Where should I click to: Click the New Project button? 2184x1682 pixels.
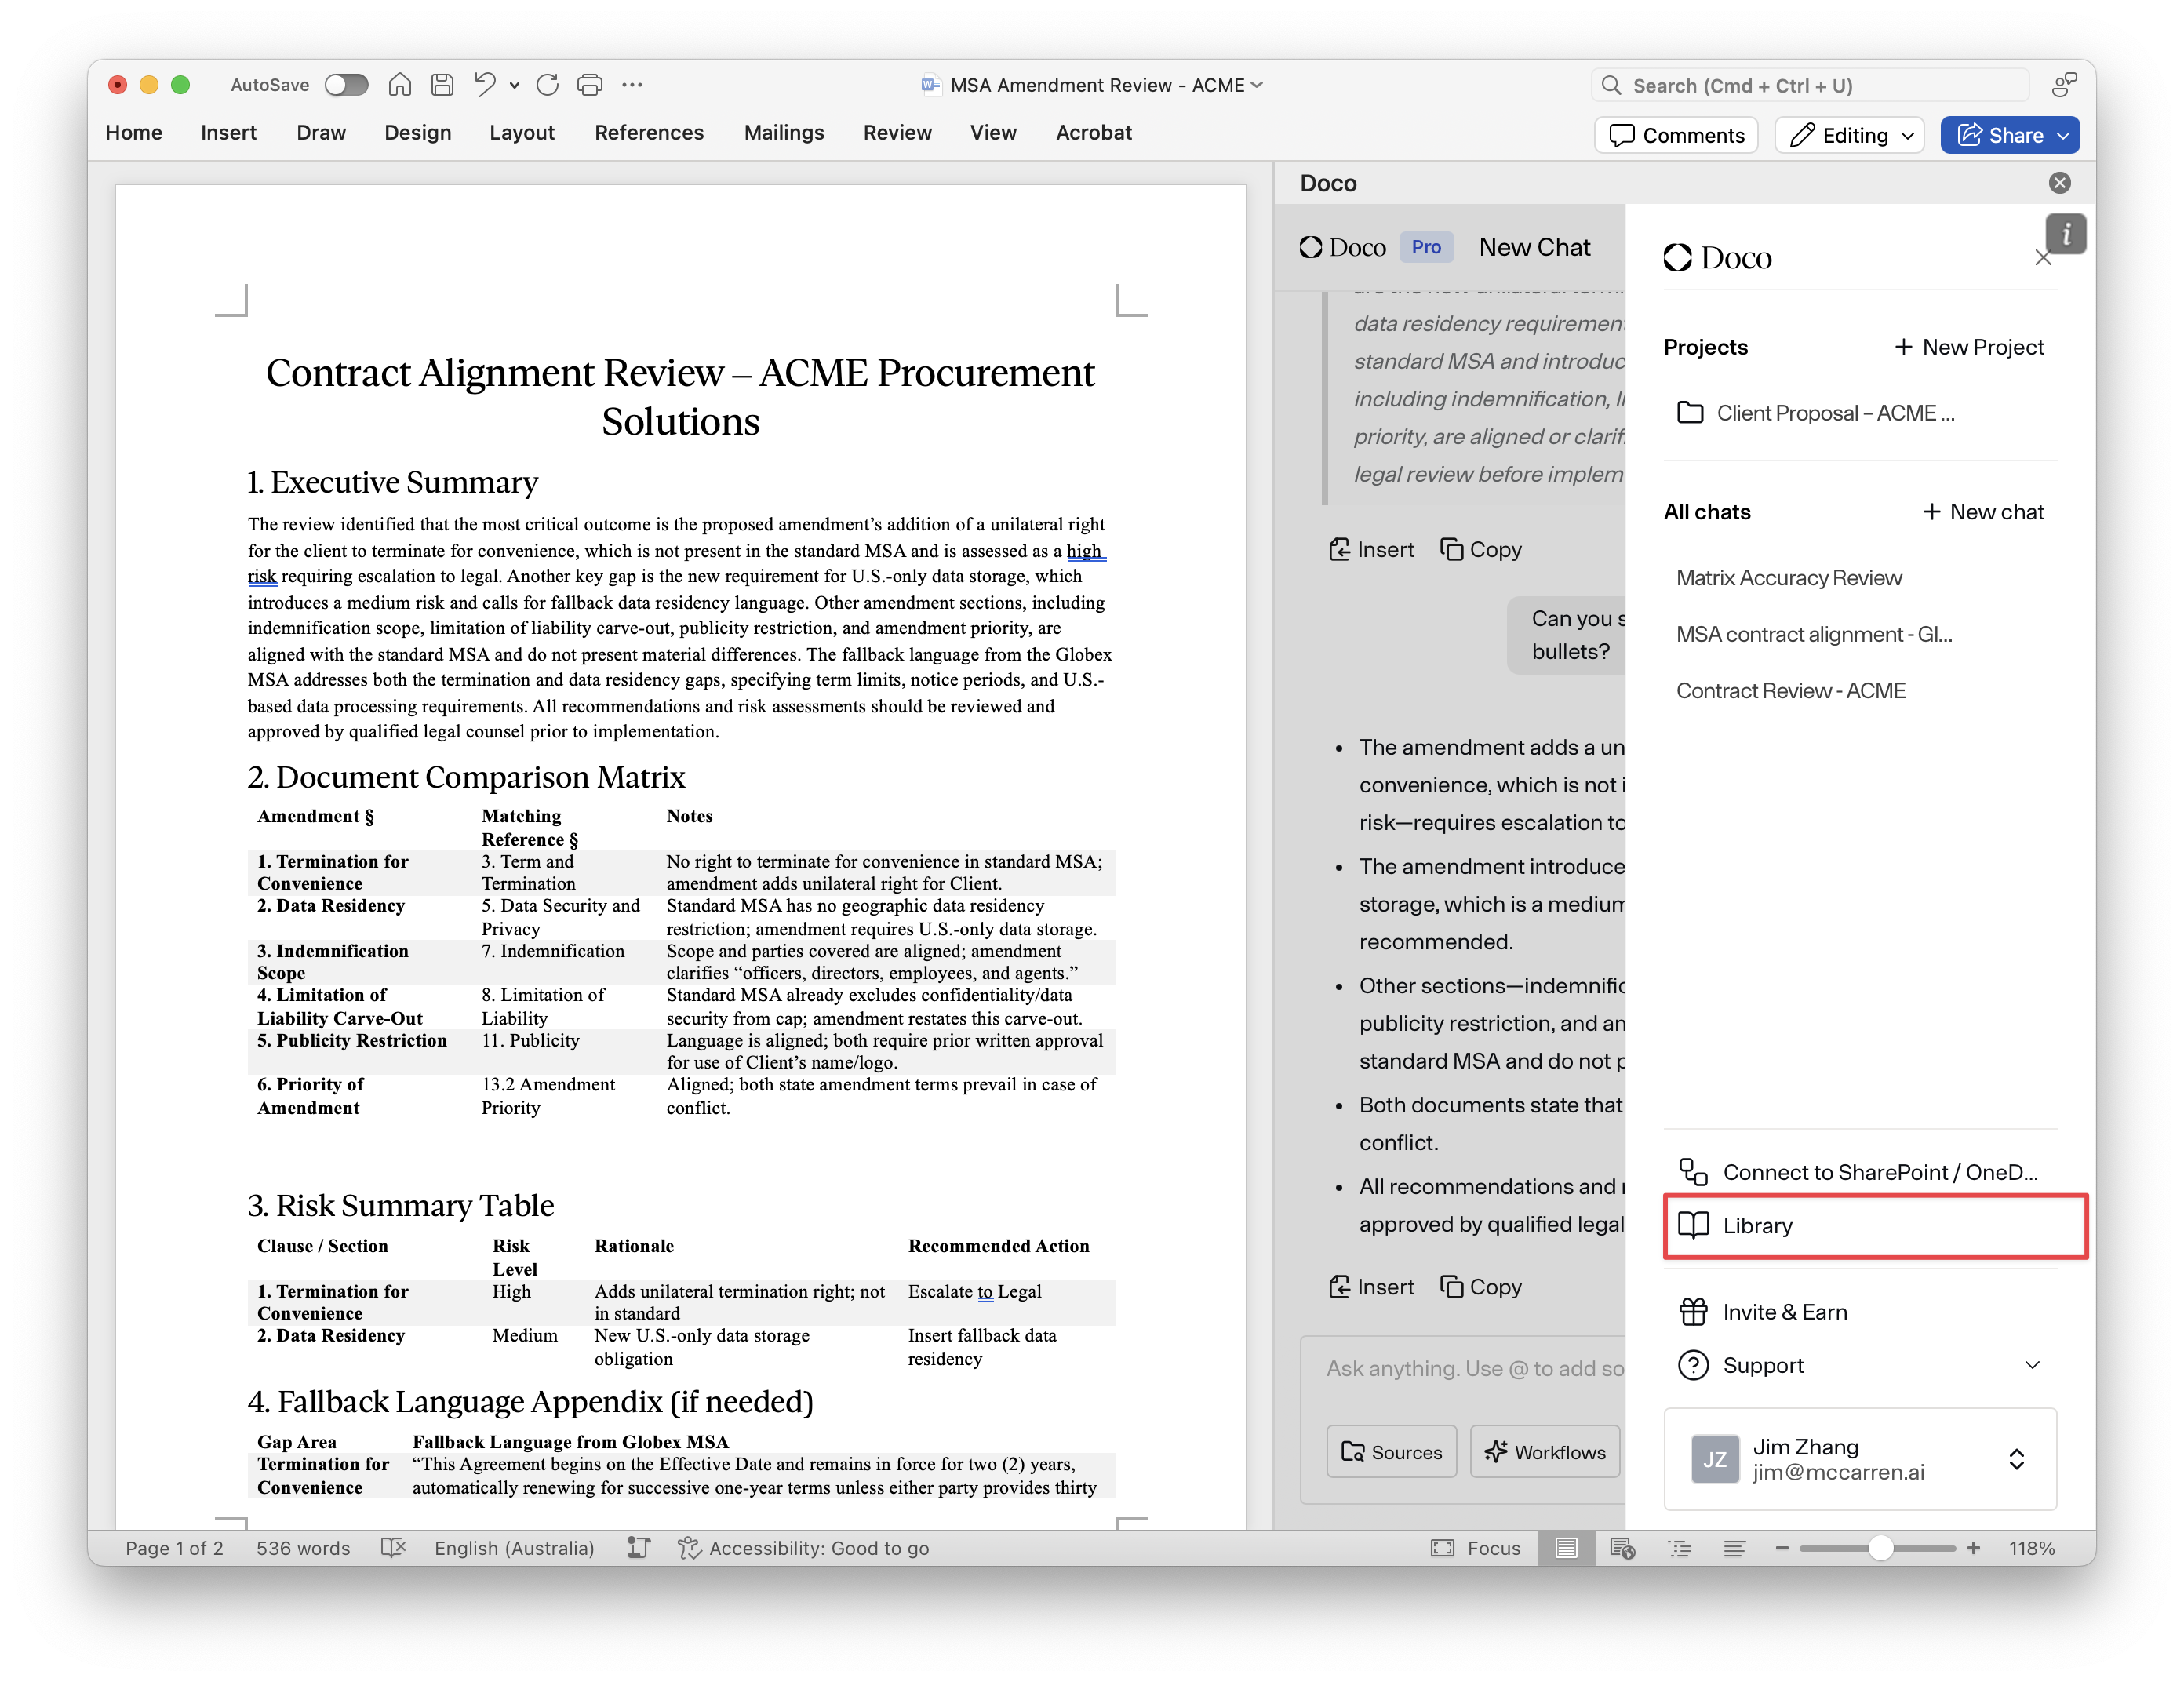pyautogui.click(x=1968, y=347)
